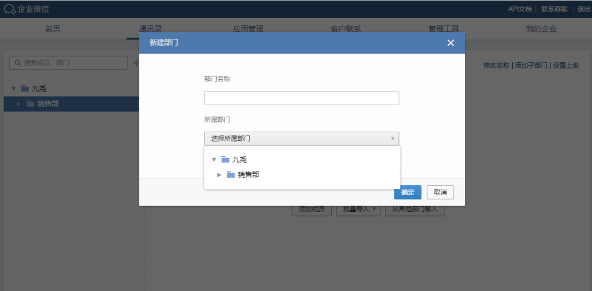Screen dimensions: 592x291
Task: Select 九尧 in the dropdown tree
Action: [x=239, y=159]
